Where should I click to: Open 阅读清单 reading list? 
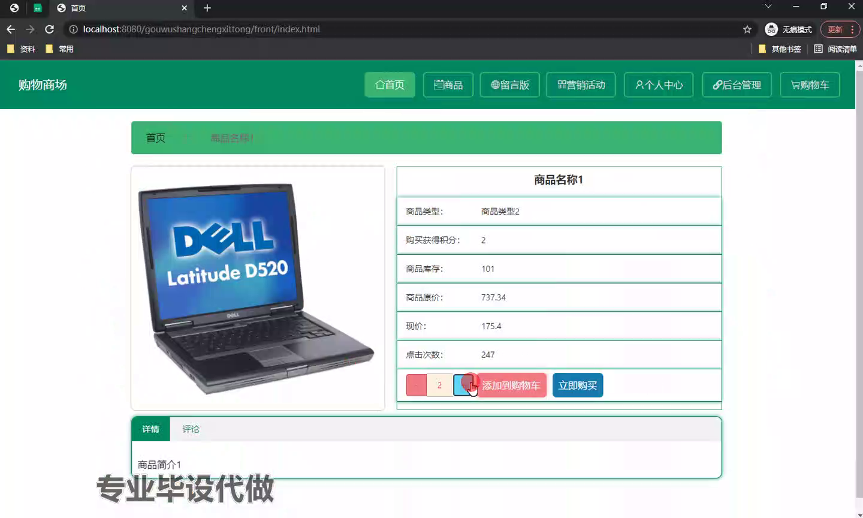[835, 49]
